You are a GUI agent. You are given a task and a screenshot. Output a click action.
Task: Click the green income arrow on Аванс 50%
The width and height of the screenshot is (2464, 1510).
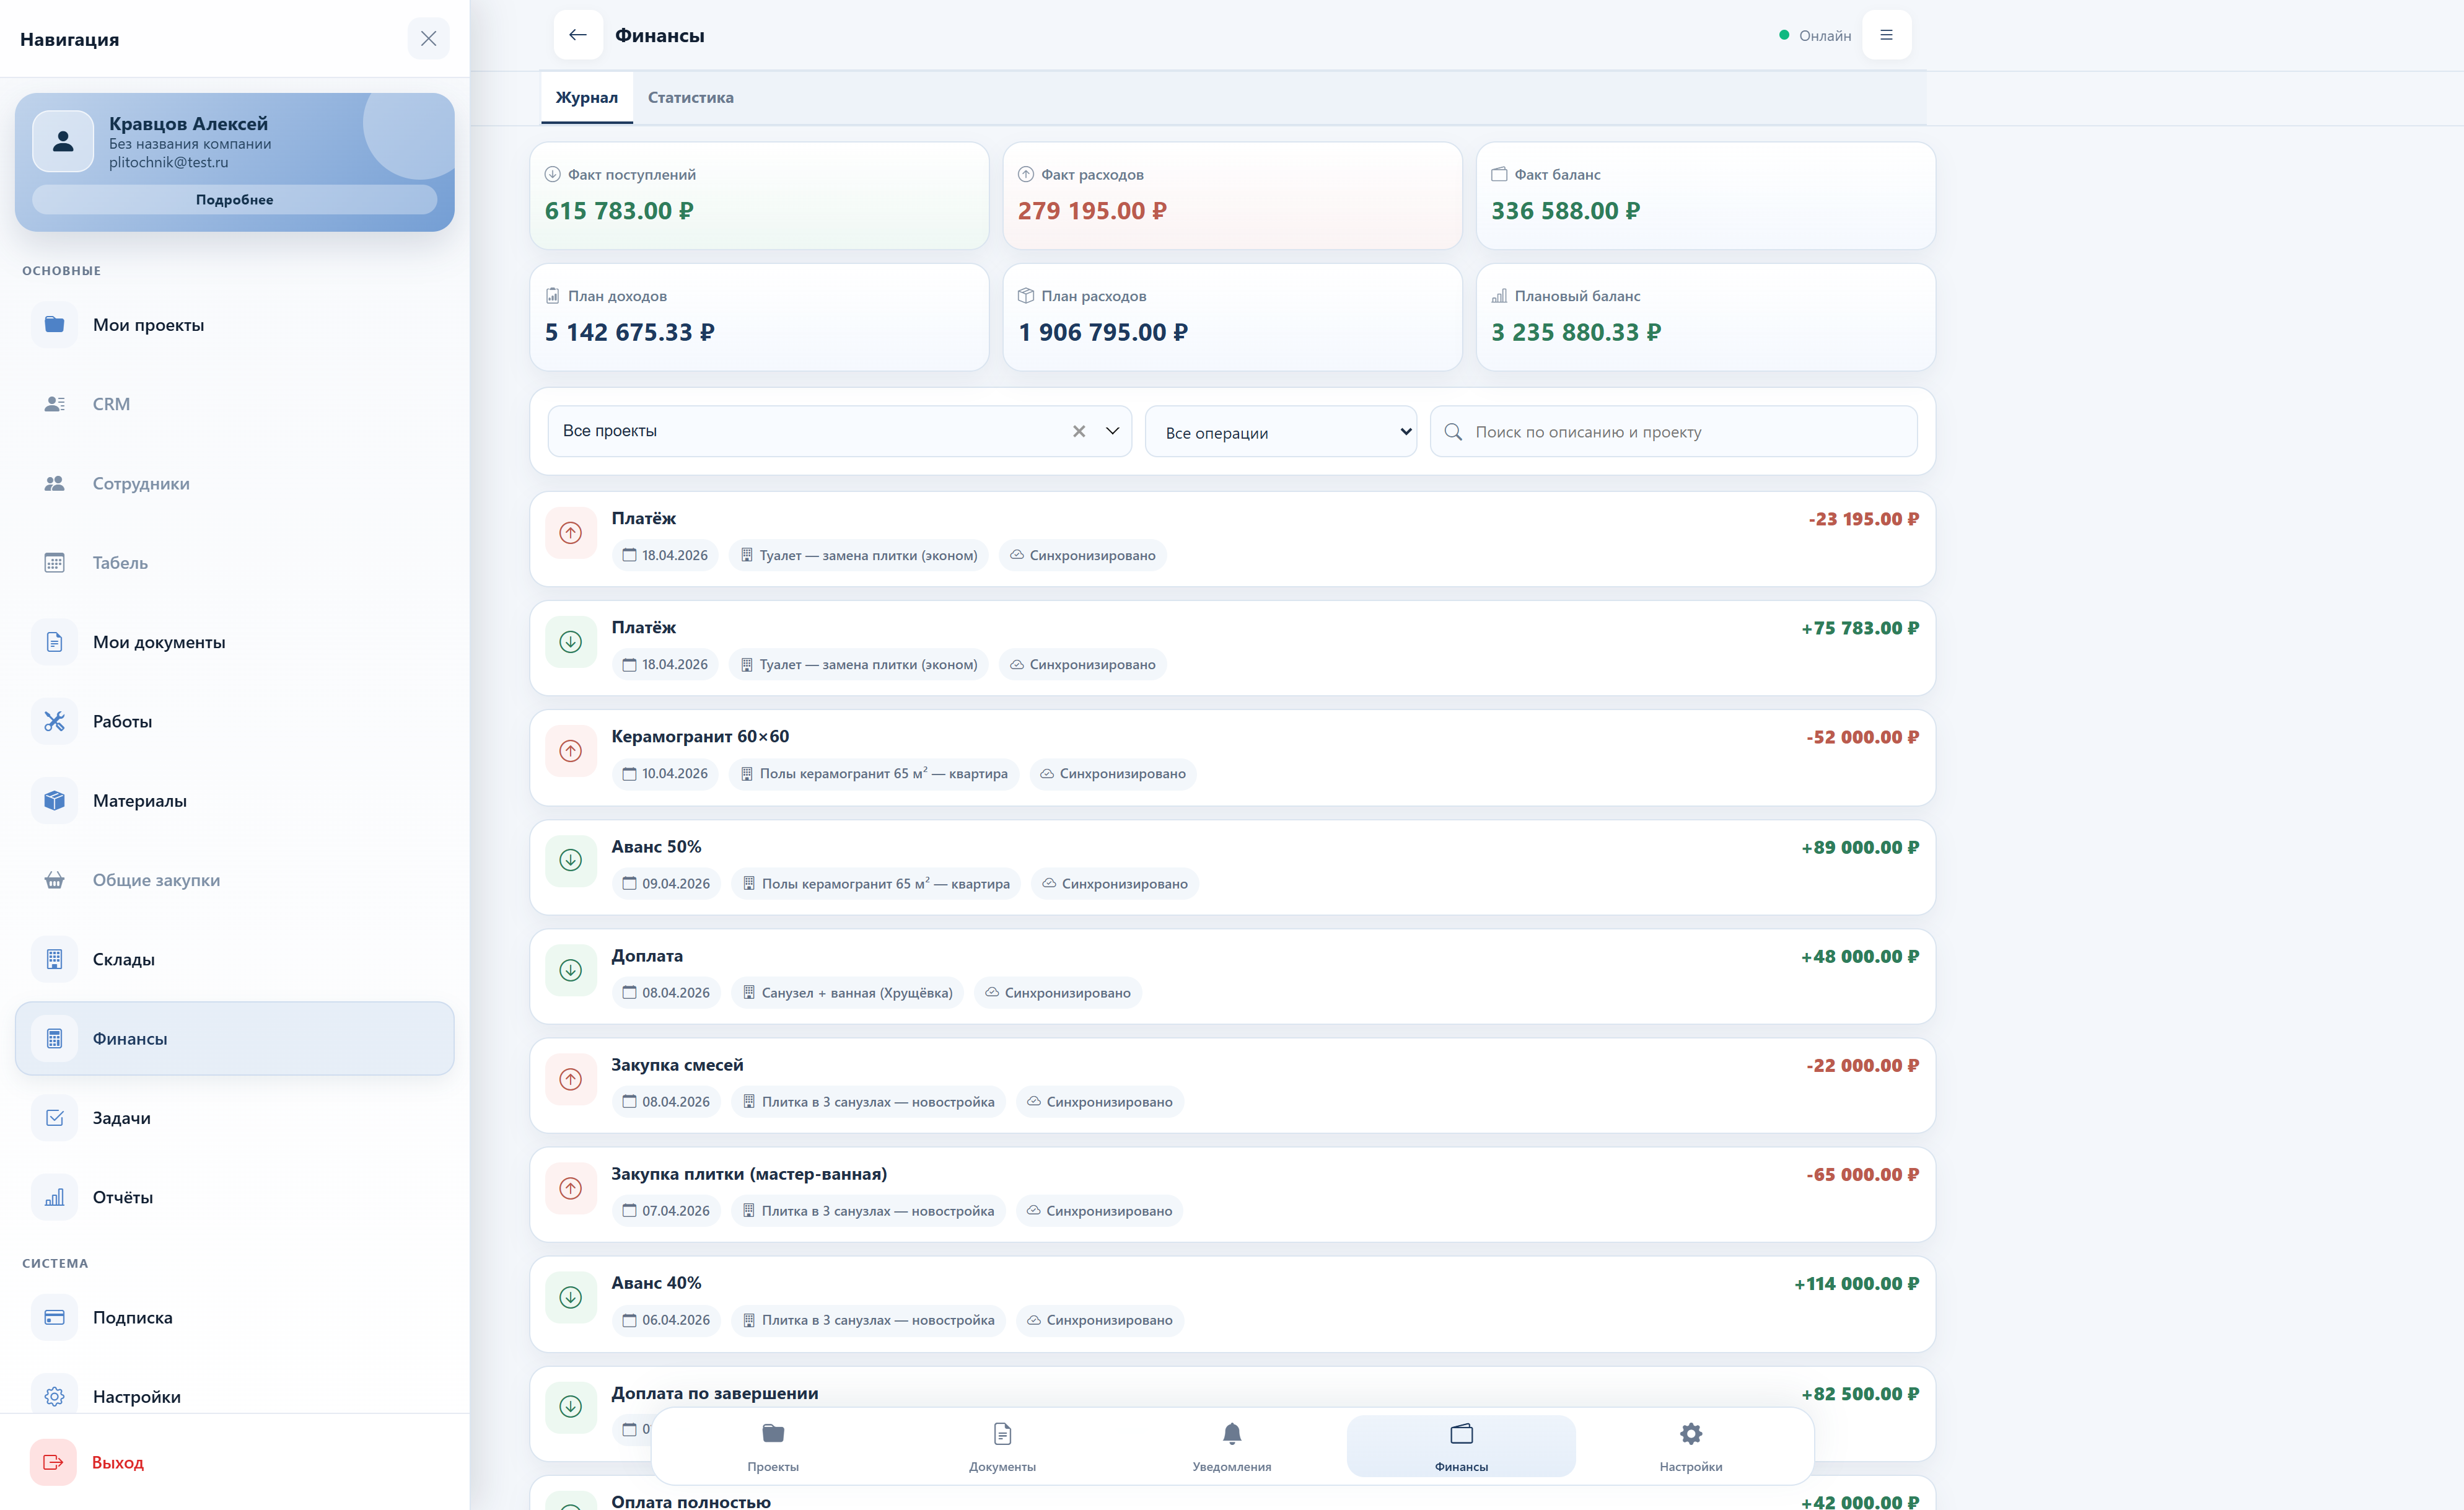(x=570, y=860)
